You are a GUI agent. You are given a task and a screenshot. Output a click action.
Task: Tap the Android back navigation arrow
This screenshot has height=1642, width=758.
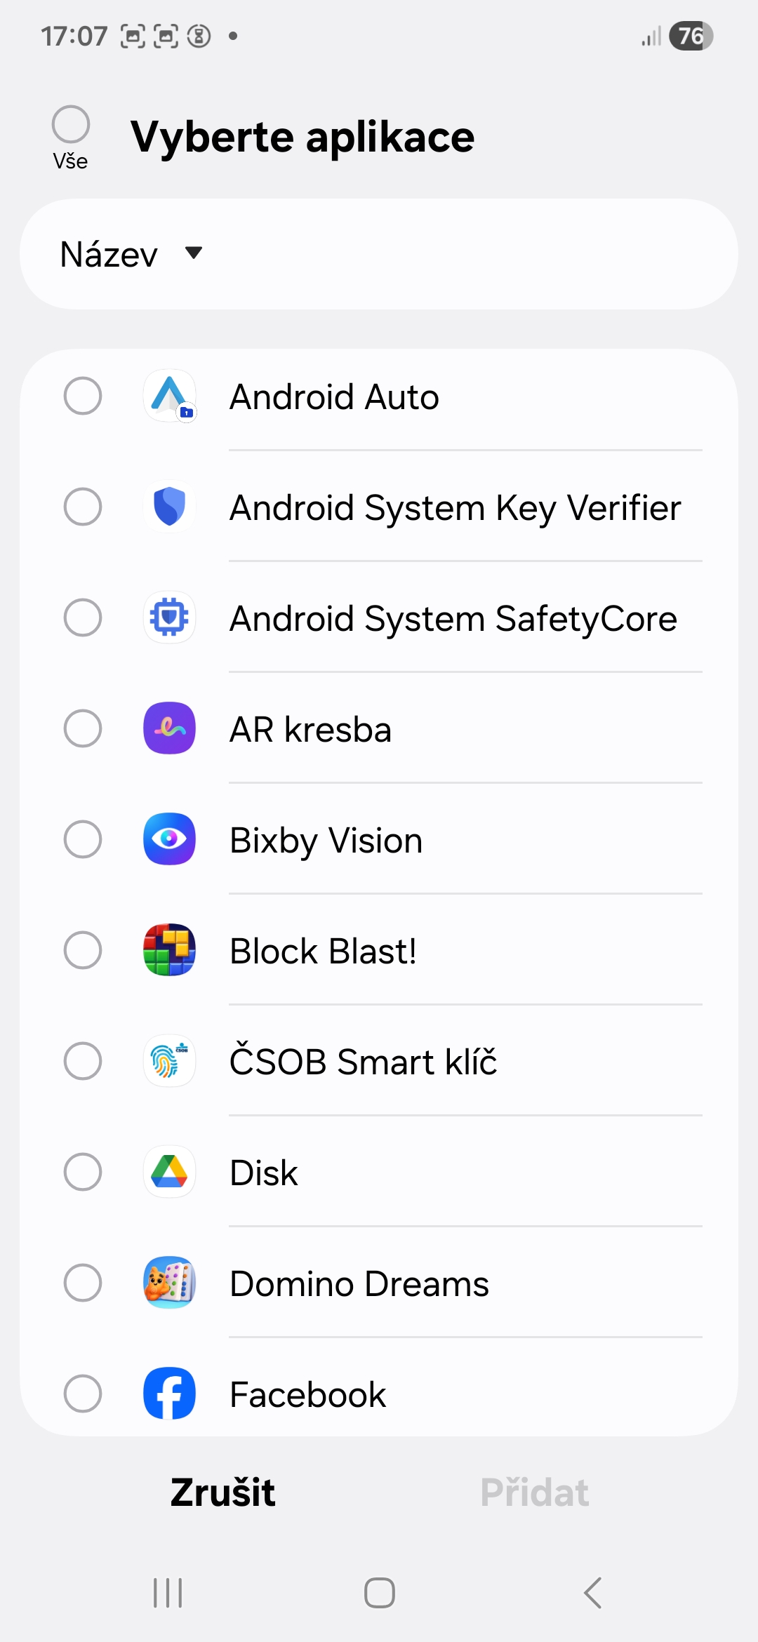(x=593, y=1593)
